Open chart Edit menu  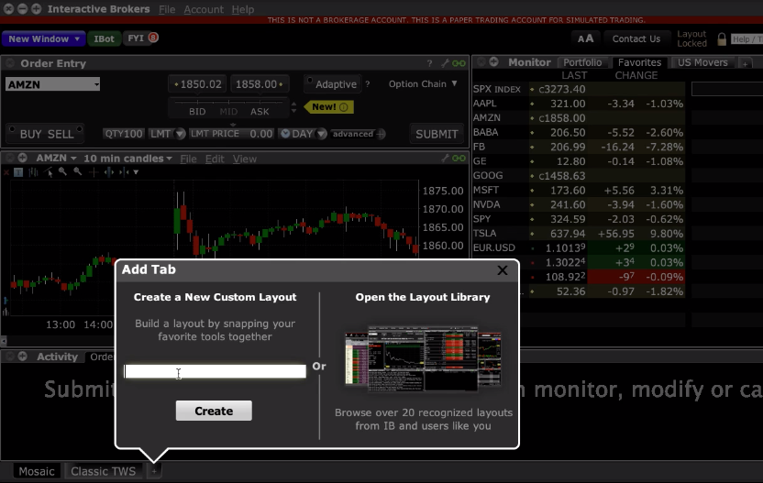point(215,159)
